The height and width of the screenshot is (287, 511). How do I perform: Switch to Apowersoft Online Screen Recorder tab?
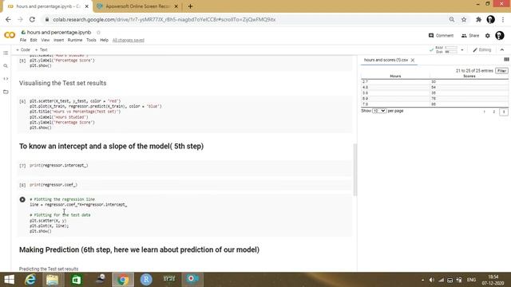tap(137, 6)
